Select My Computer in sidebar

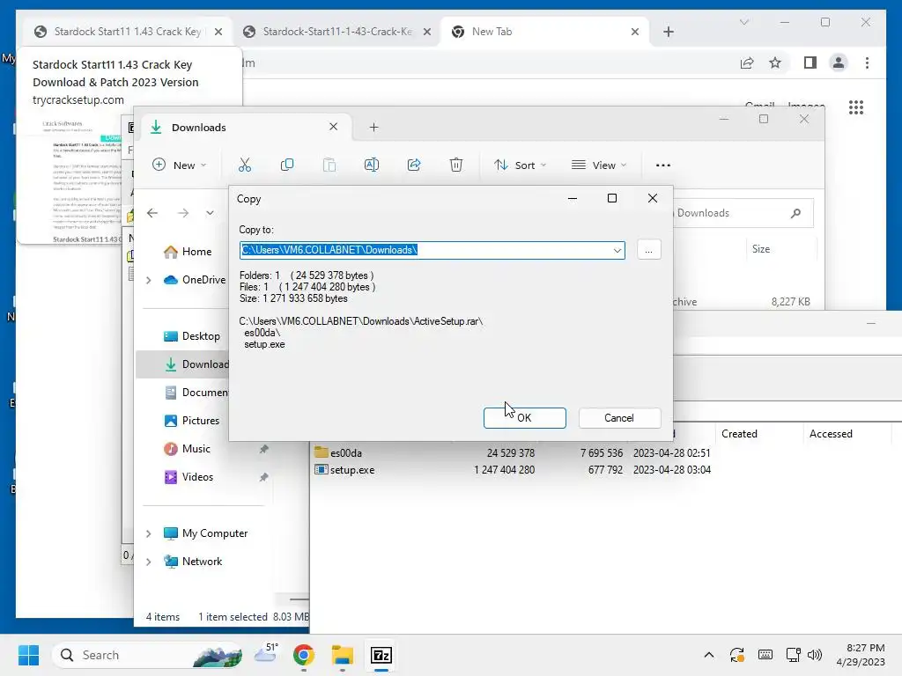[x=206, y=533]
